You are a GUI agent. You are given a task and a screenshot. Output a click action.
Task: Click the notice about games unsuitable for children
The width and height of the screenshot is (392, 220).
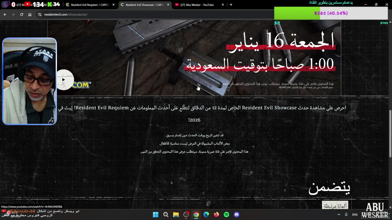click(x=194, y=143)
